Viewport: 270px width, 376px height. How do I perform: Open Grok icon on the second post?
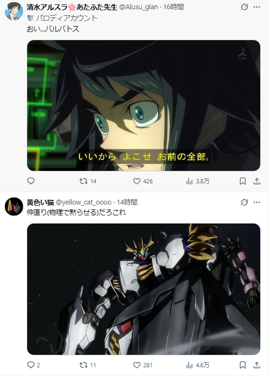point(244,202)
